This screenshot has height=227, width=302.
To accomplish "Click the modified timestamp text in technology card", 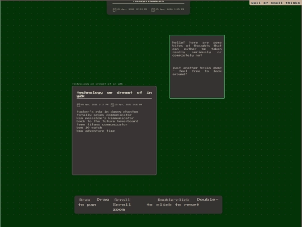I will 129,105.
